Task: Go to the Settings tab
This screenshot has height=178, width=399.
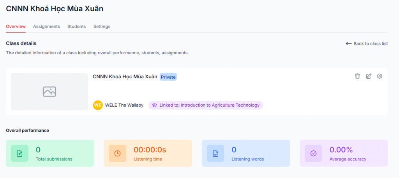Action: point(102,26)
